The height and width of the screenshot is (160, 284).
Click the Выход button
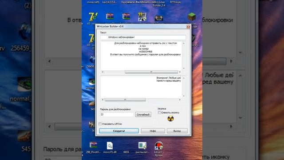[177, 131]
